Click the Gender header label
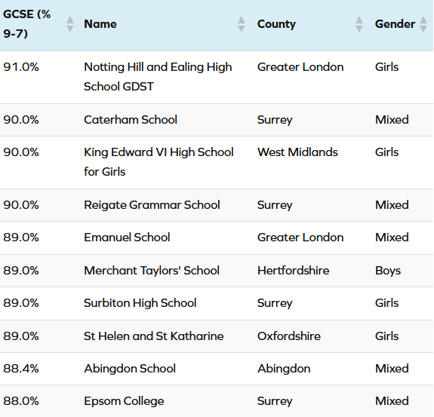Viewport: 434px width, 417px height. pos(395,24)
